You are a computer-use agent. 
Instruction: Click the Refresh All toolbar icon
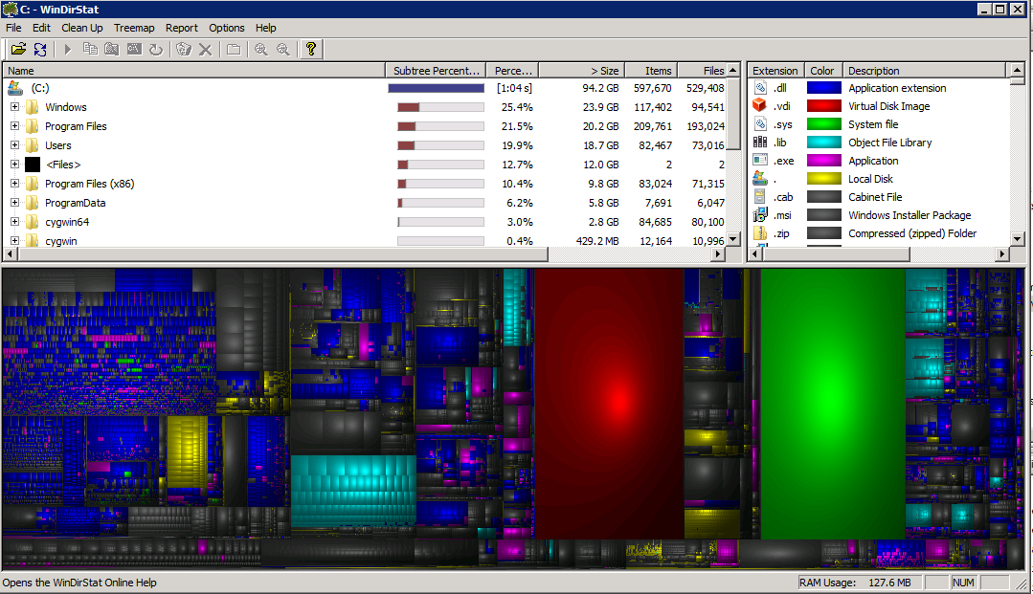[40, 49]
